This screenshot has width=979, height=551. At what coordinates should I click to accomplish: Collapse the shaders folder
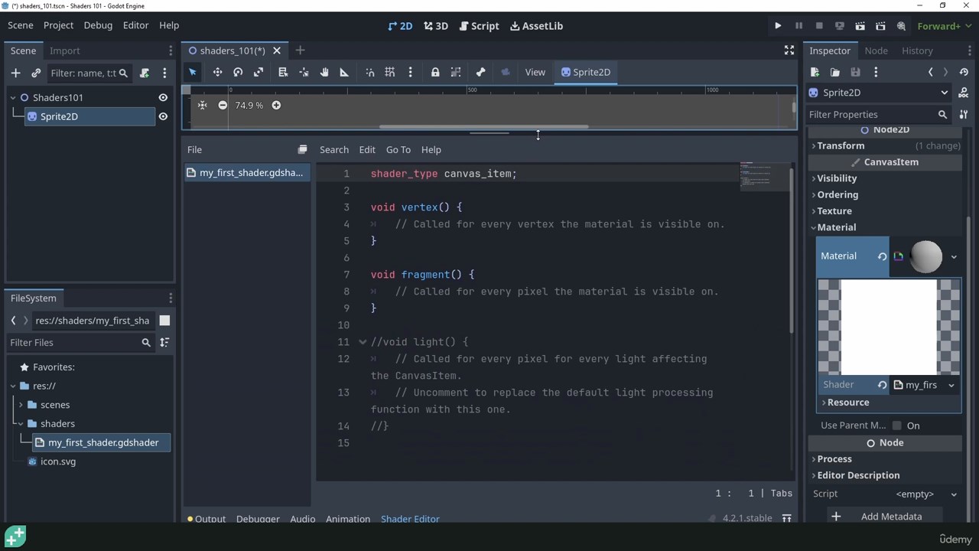pyautogui.click(x=21, y=423)
